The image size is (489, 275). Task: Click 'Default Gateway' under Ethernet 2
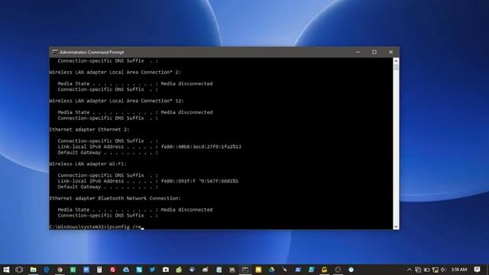point(79,153)
